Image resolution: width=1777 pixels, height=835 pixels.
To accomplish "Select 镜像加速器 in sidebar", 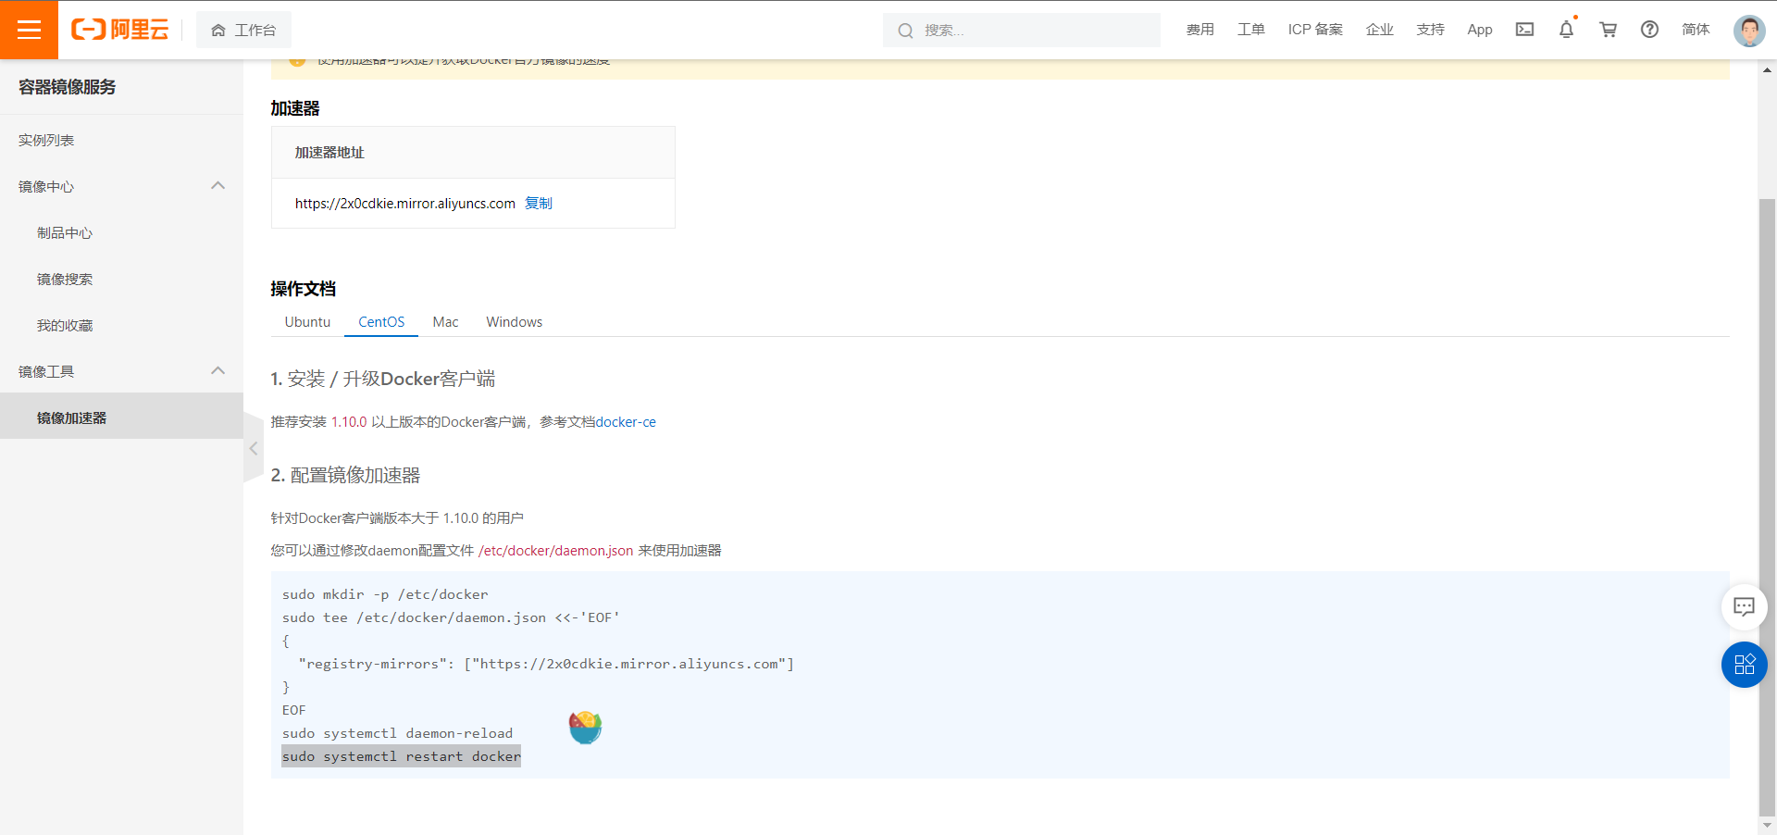I will 121,416.
